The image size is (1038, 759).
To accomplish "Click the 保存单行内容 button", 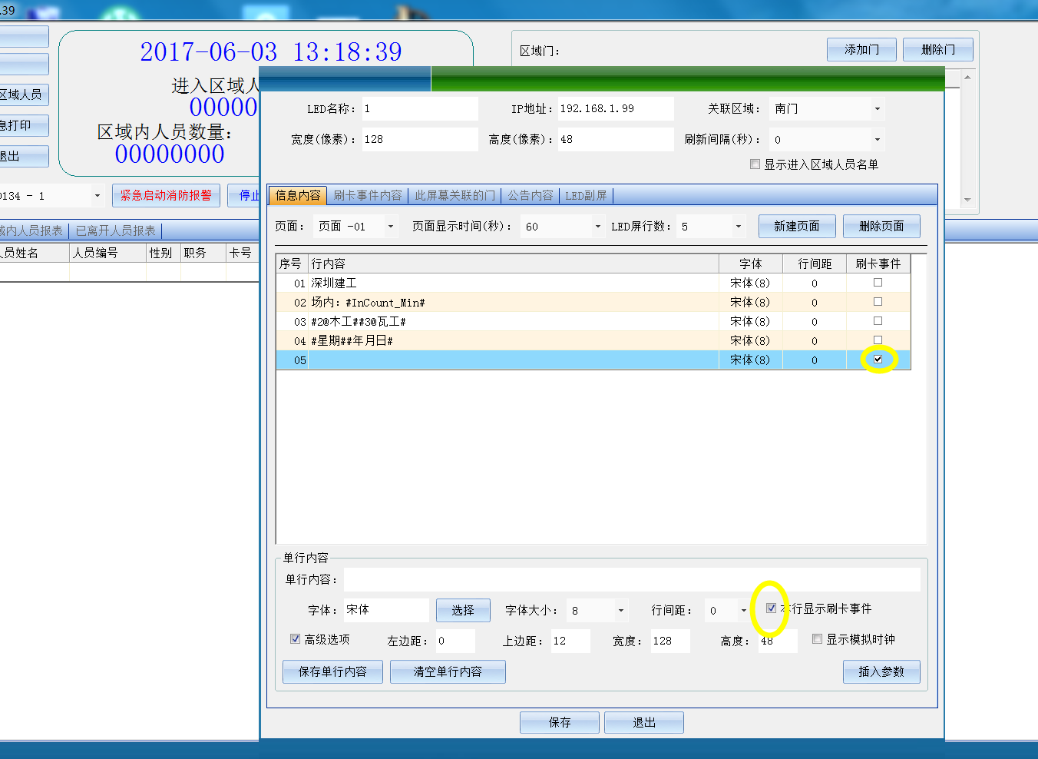I will pyautogui.click(x=332, y=671).
